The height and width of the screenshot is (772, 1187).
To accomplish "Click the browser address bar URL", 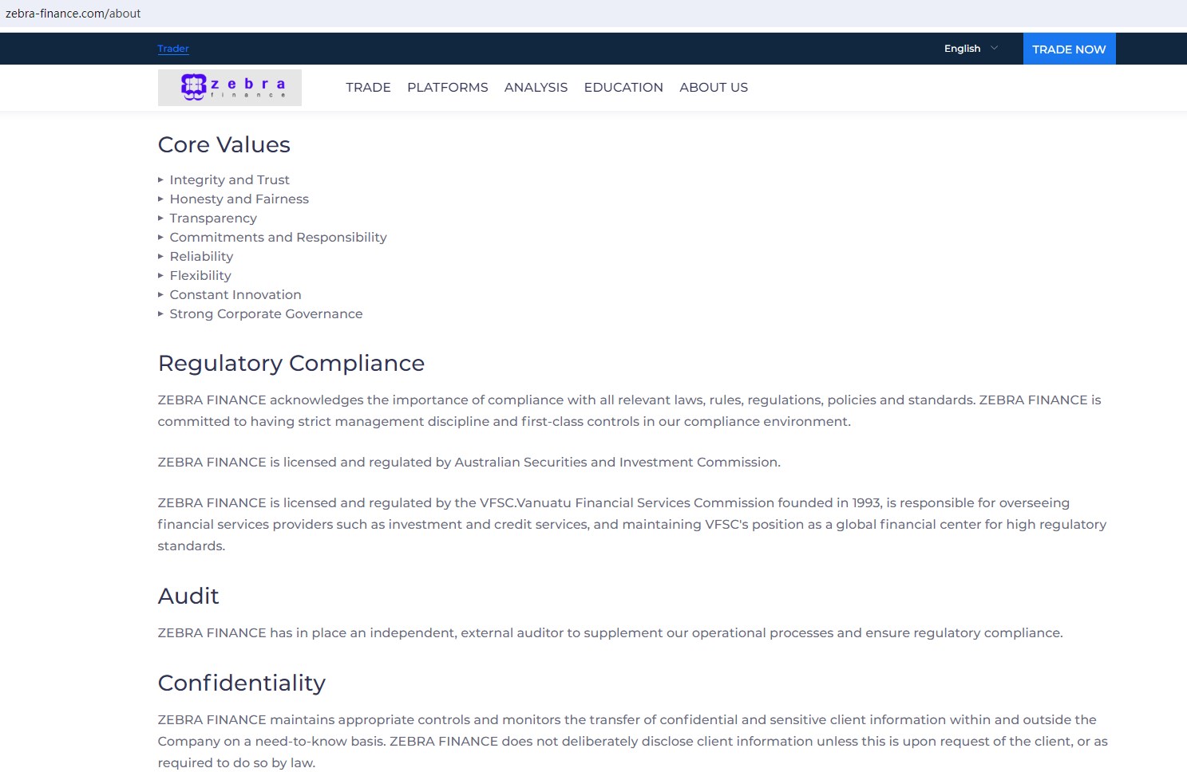I will coord(73,14).
